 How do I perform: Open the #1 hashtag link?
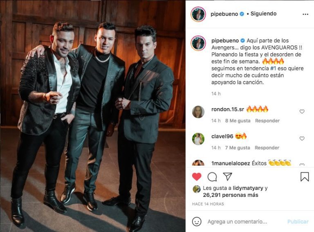pos(273,68)
